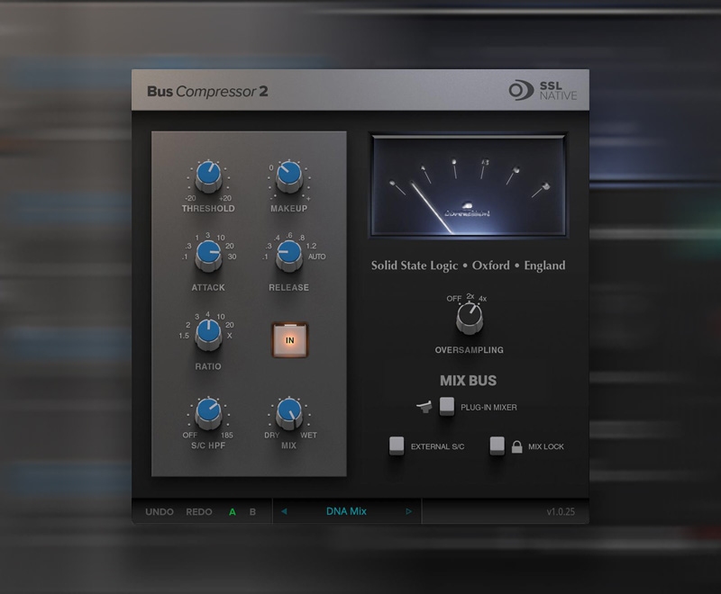Go to the previous preset arrow
This screenshot has height=594, width=721.
[284, 511]
